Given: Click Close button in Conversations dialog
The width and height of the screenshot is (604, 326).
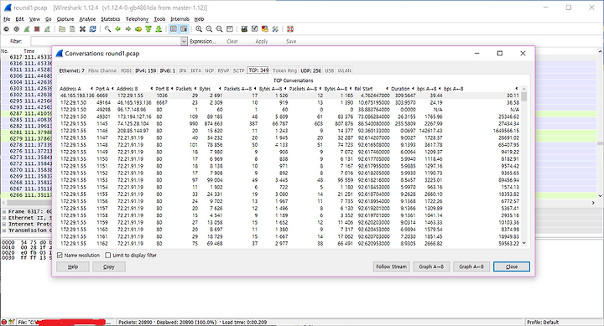Looking at the screenshot, I should 512,266.
